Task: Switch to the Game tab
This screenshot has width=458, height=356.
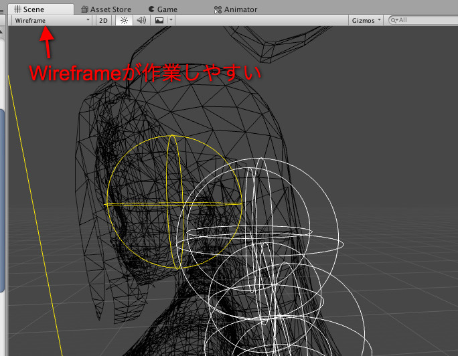Action: (163, 9)
